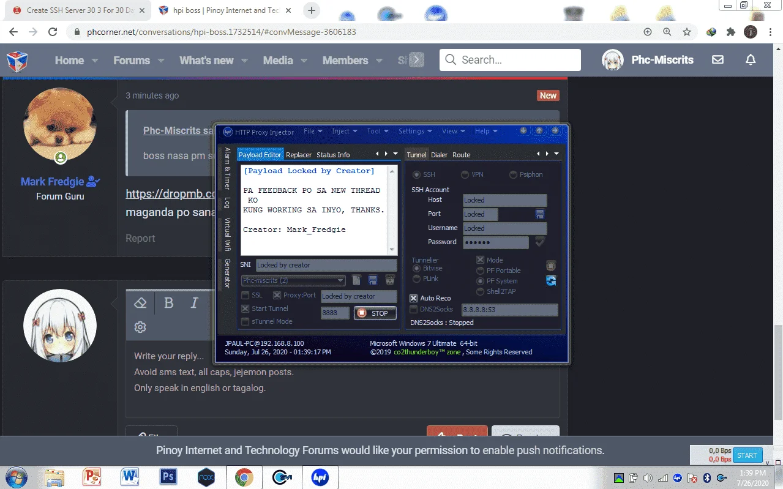This screenshot has width=783, height=489.
Task: Click the blue refresh icon beside PF System
Action: pos(551,280)
